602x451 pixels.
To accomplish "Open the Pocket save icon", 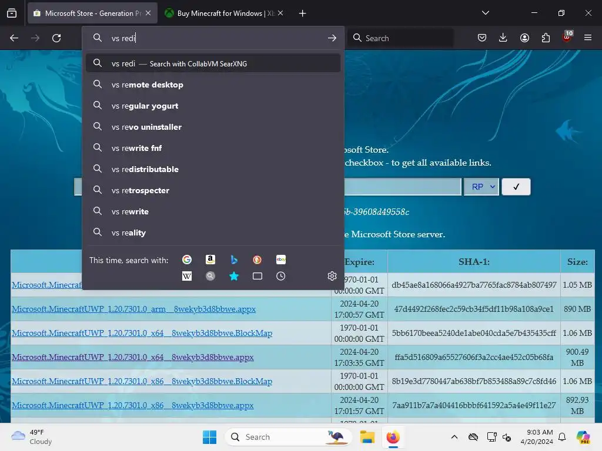I will (482, 38).
